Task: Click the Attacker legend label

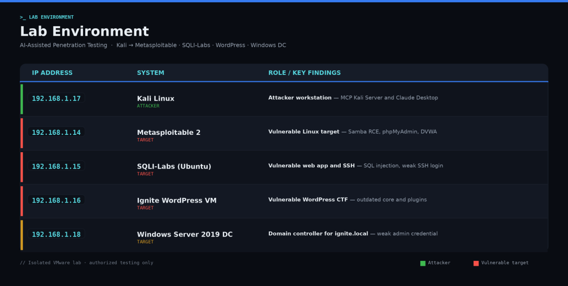Action: 439,263
